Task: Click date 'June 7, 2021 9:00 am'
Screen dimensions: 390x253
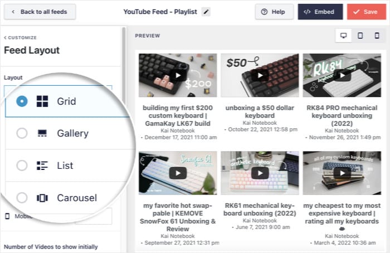Action: 262,227
